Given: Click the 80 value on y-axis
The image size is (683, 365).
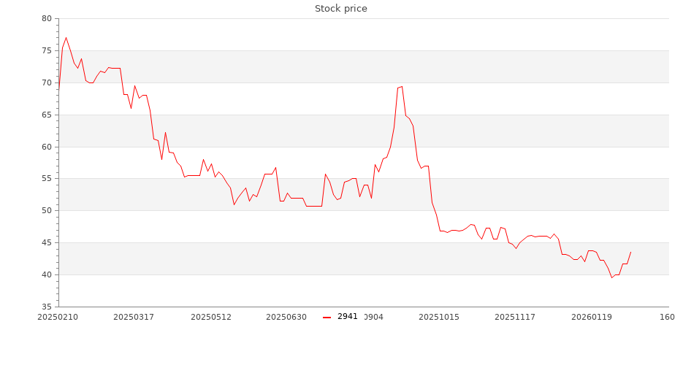Looking at the screenshot, I should (x=47, y=19).
